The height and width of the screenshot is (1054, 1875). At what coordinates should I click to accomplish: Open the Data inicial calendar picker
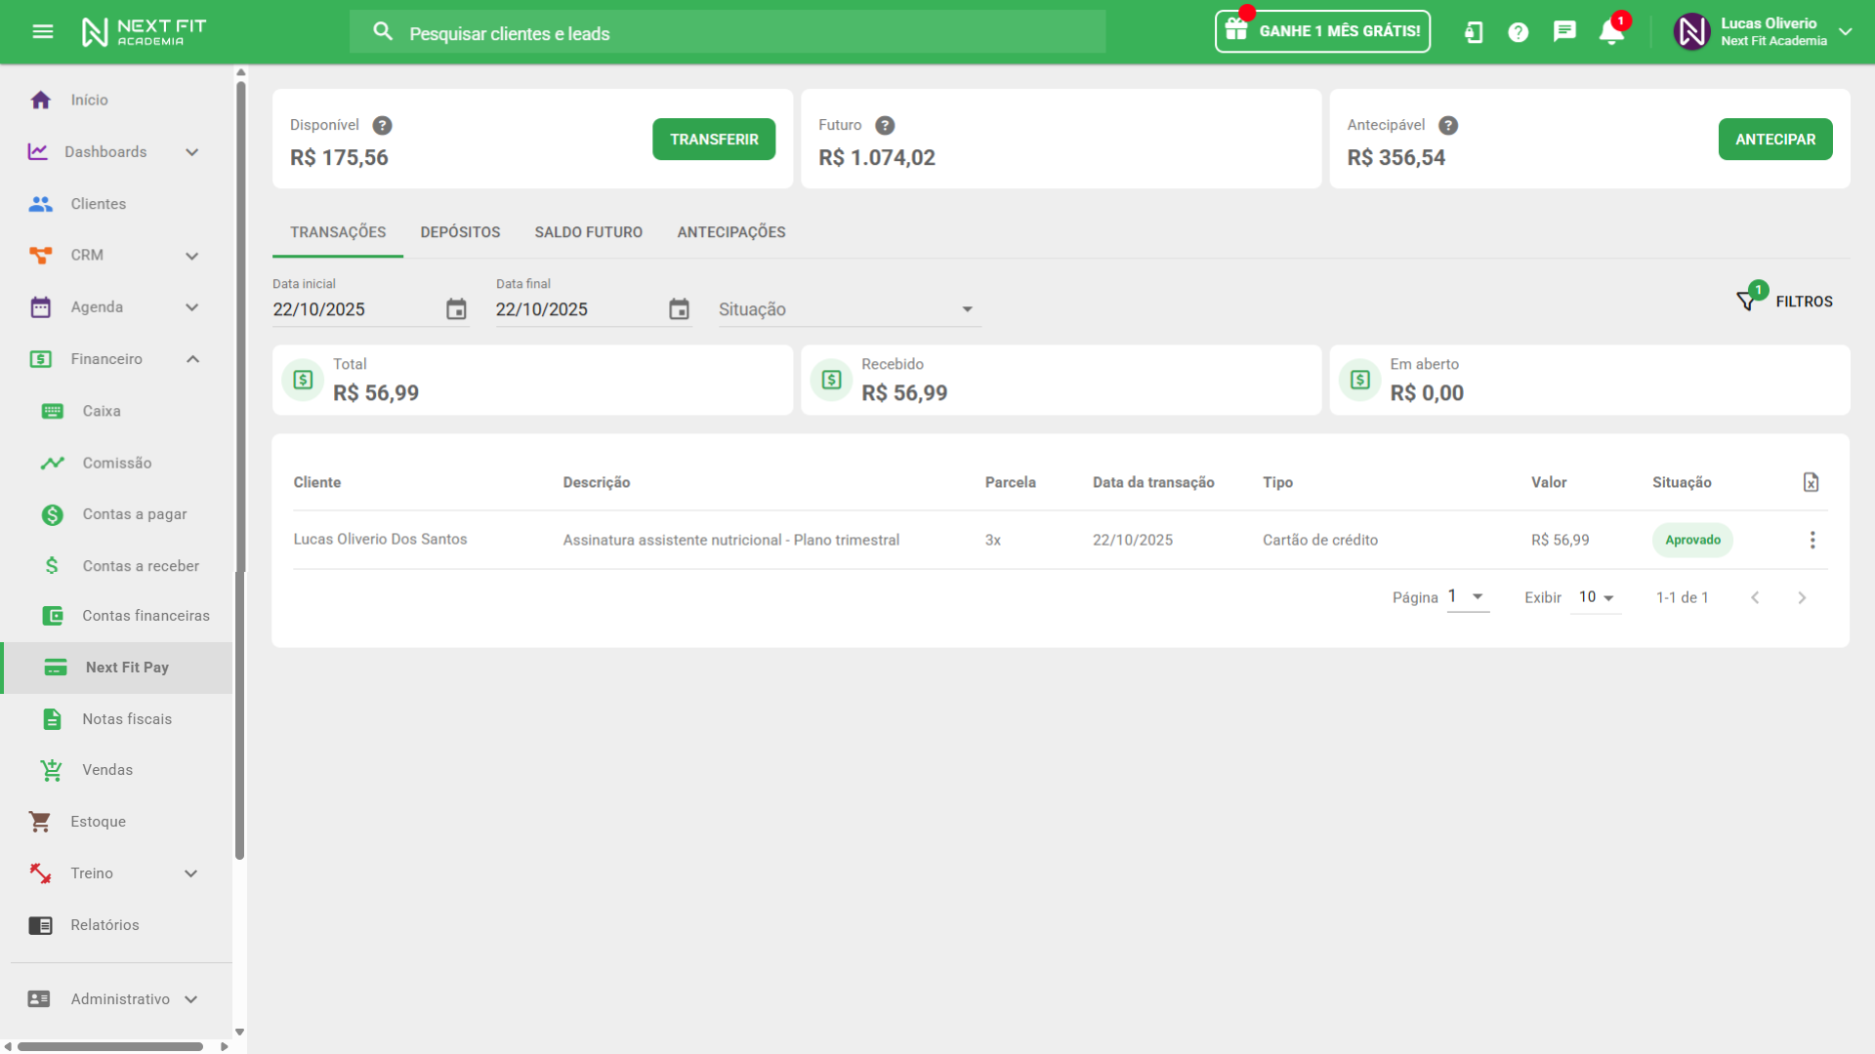pyautogui.click(x=456, y=309)
